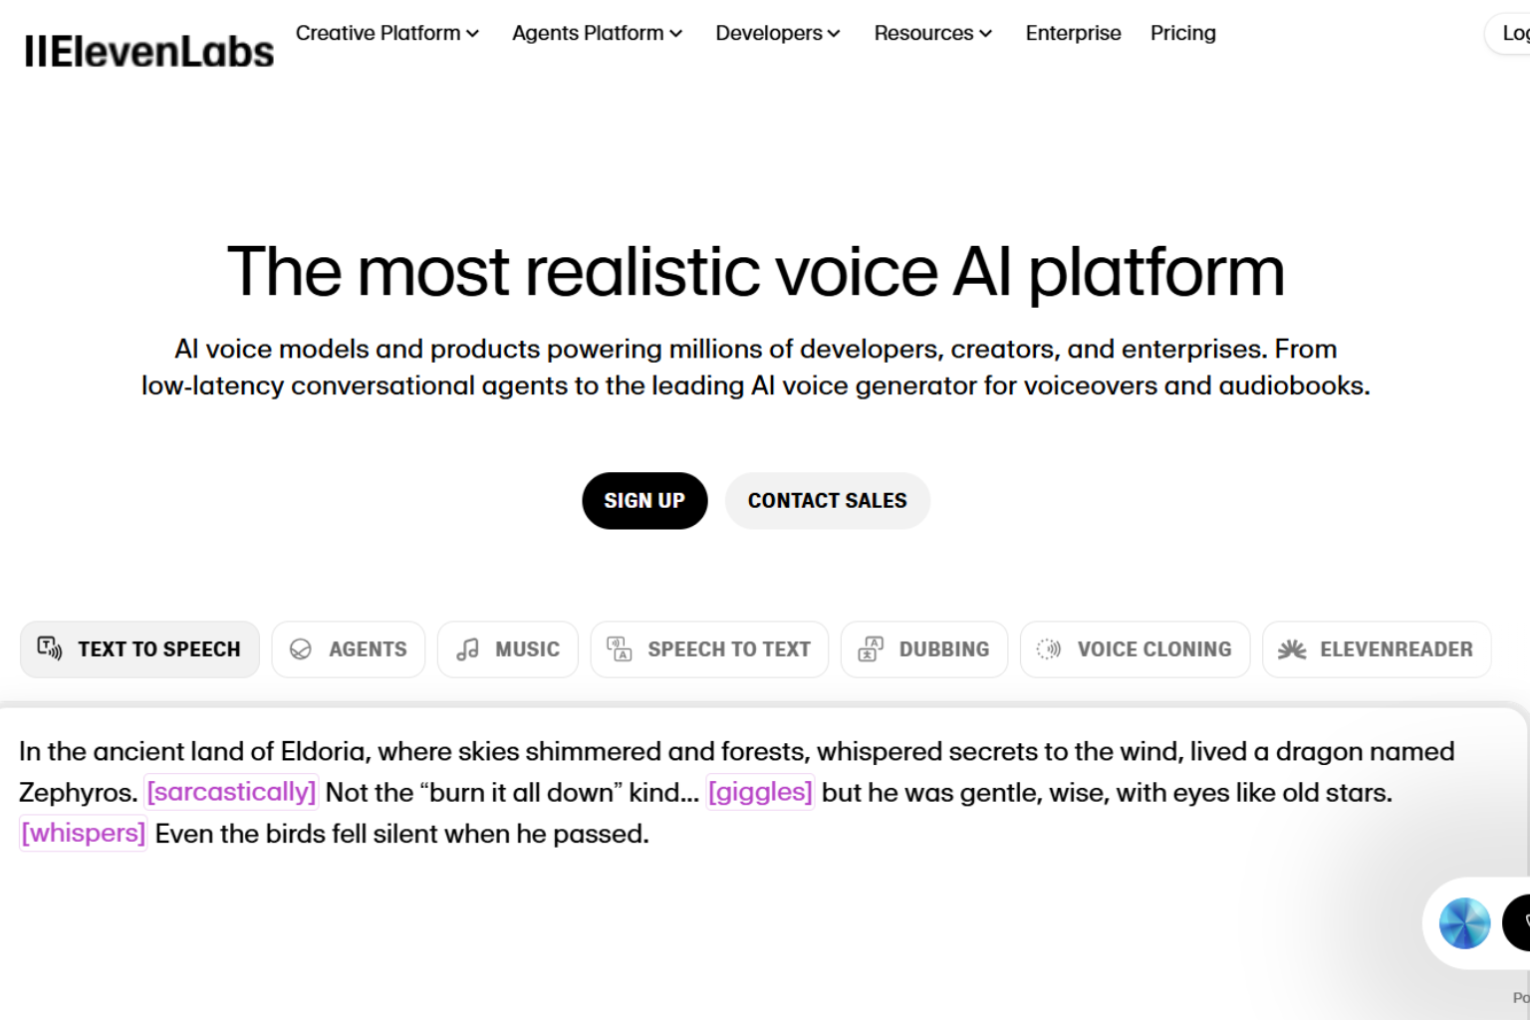
Task: Click the Voice Cloning icon
Action: 1049,649
